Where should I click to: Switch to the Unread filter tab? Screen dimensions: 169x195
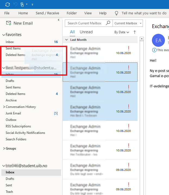coord(86,32)
